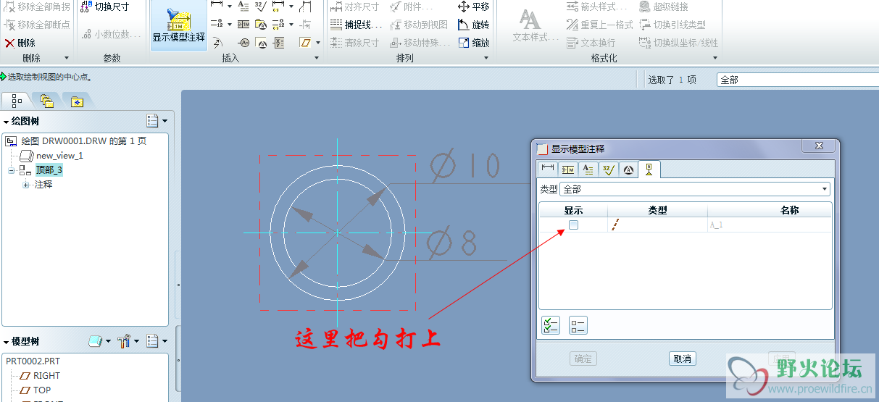Image resolution: width=879 pixels, height=402 pixels.
Task: Select the 旋转 rotate tool
Action: click(x=473, y=25)
